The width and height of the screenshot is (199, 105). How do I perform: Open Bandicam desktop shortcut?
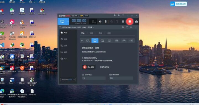click(x=42, y=11)
